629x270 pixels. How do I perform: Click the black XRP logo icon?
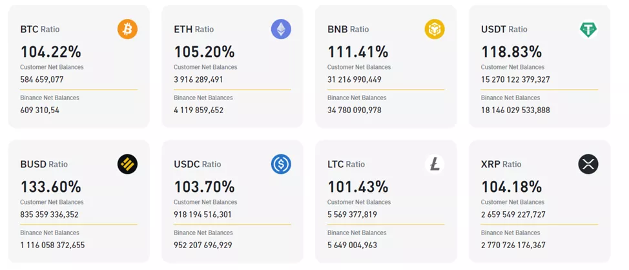pos(588,164)
